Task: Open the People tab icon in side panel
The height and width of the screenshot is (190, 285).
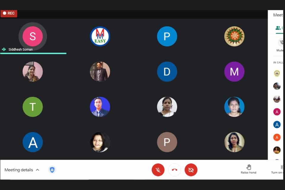Action: 278,28
